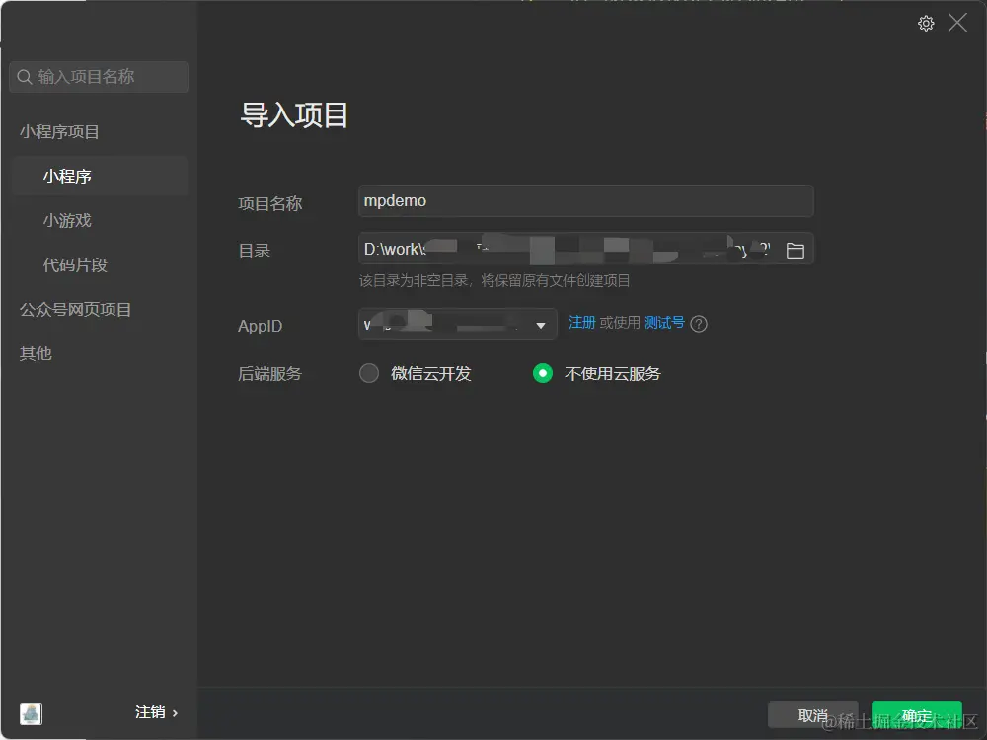Image resolution: width=987 pixels, height=740 pixels.
Task: Click the 注册 link
Action: tap(581, 323)
